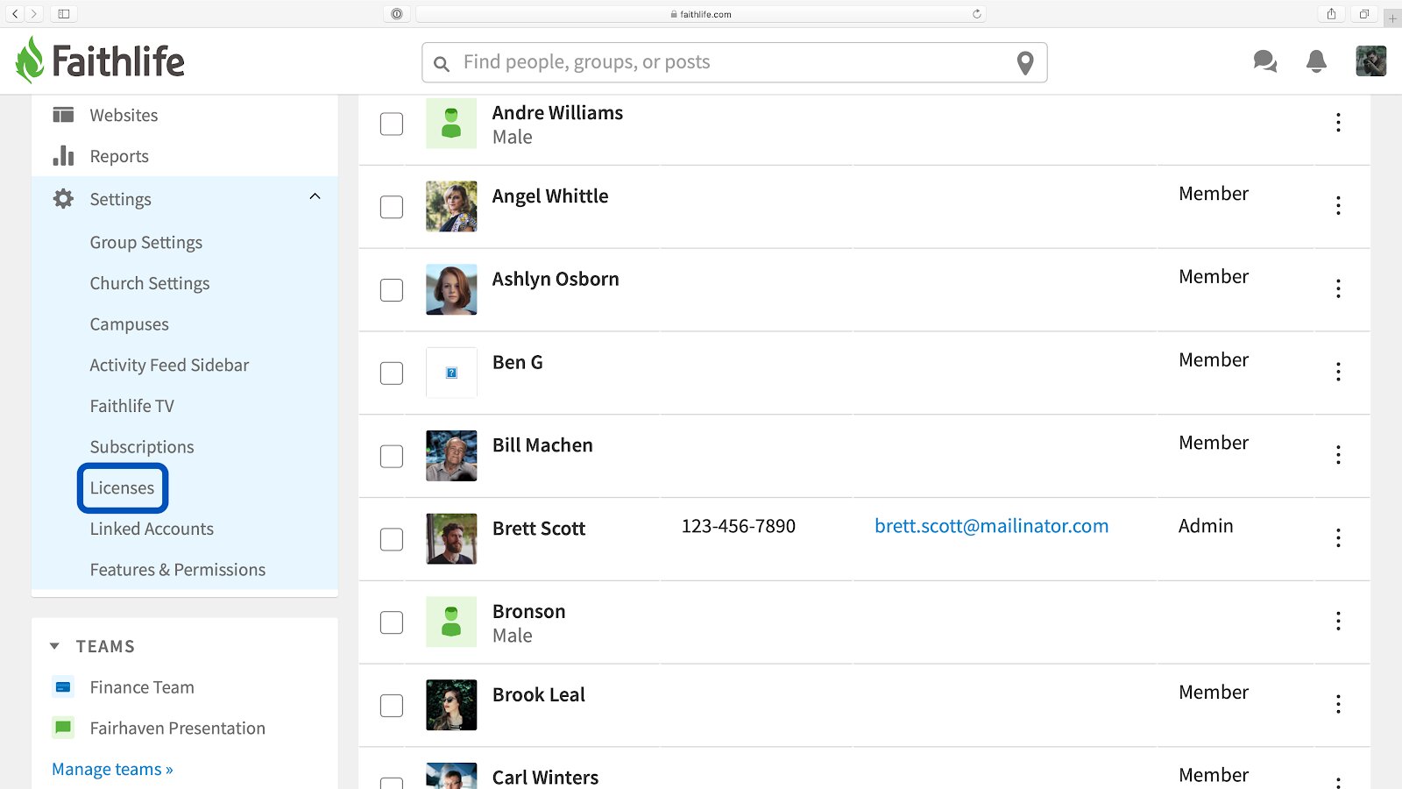Click the Manage teams link
The width and height of the screenshot is (1402, 789).
(x=112, y=769)
